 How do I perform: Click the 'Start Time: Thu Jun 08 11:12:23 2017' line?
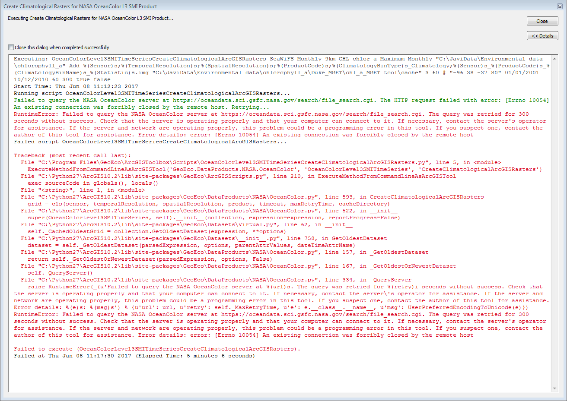coord(76,86)
